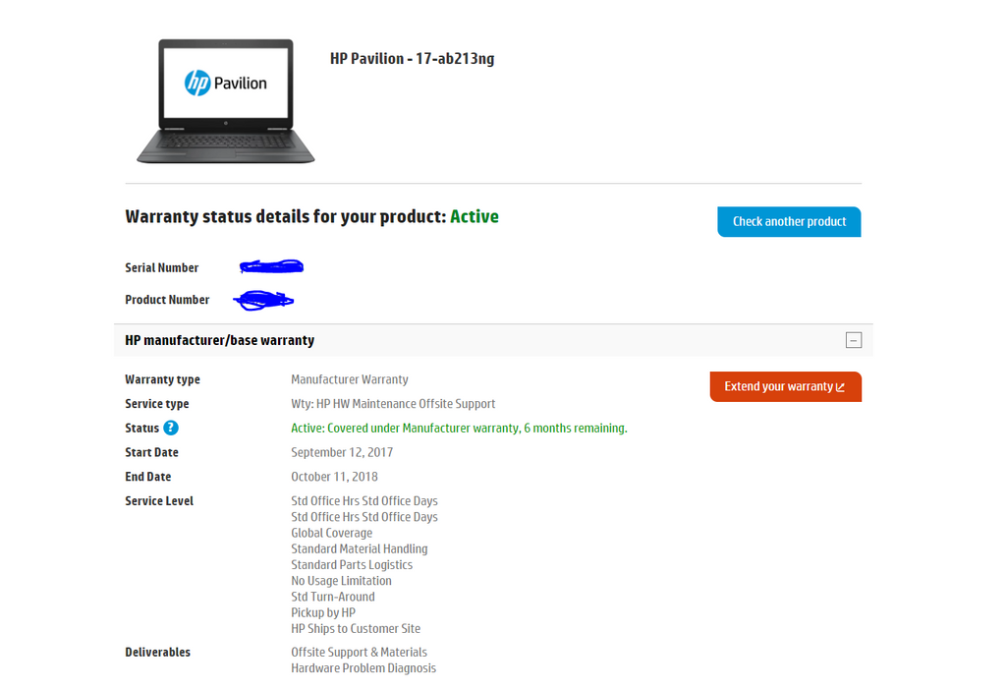
Task: Click the HP manufacturer/base warranty header
Action: (x=219, y=340)
